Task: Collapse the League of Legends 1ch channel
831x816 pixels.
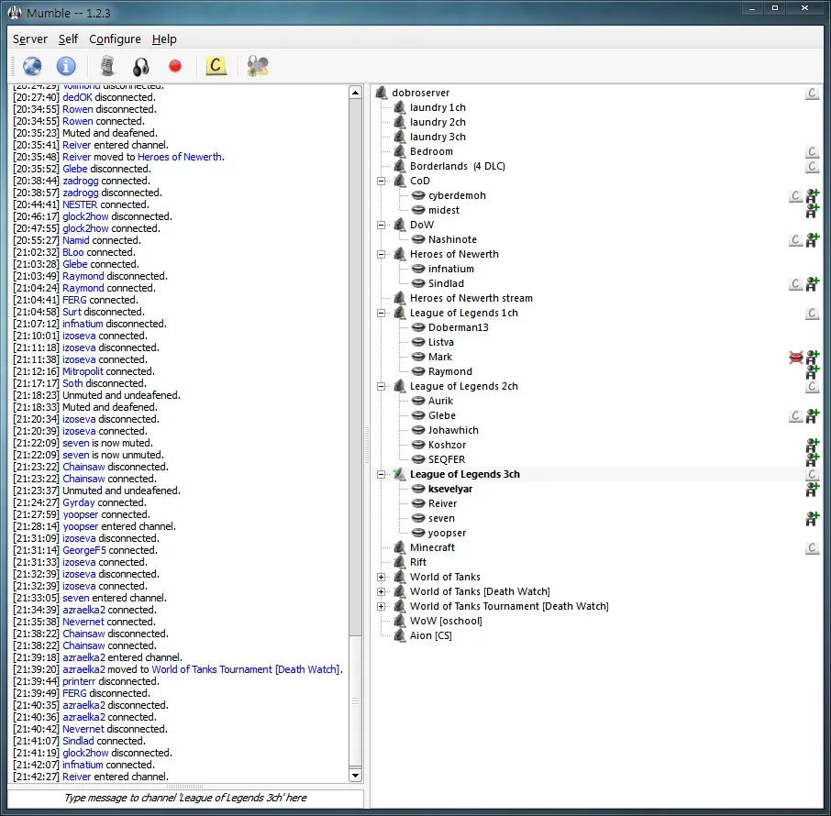Action: 382,313
